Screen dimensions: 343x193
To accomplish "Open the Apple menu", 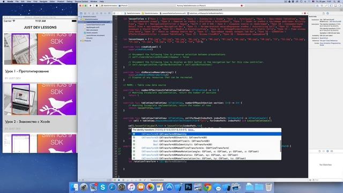I will pyautogui.click(x=4, y=1).
